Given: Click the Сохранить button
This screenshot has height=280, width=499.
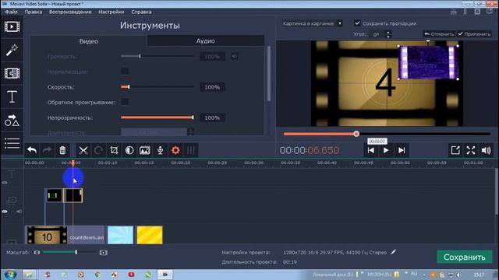Looking at the screenshot, I should click(x=465, y=257).
